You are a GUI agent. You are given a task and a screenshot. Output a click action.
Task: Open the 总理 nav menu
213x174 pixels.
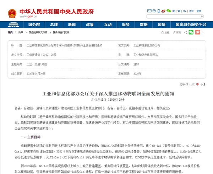[x=54, y=24]
